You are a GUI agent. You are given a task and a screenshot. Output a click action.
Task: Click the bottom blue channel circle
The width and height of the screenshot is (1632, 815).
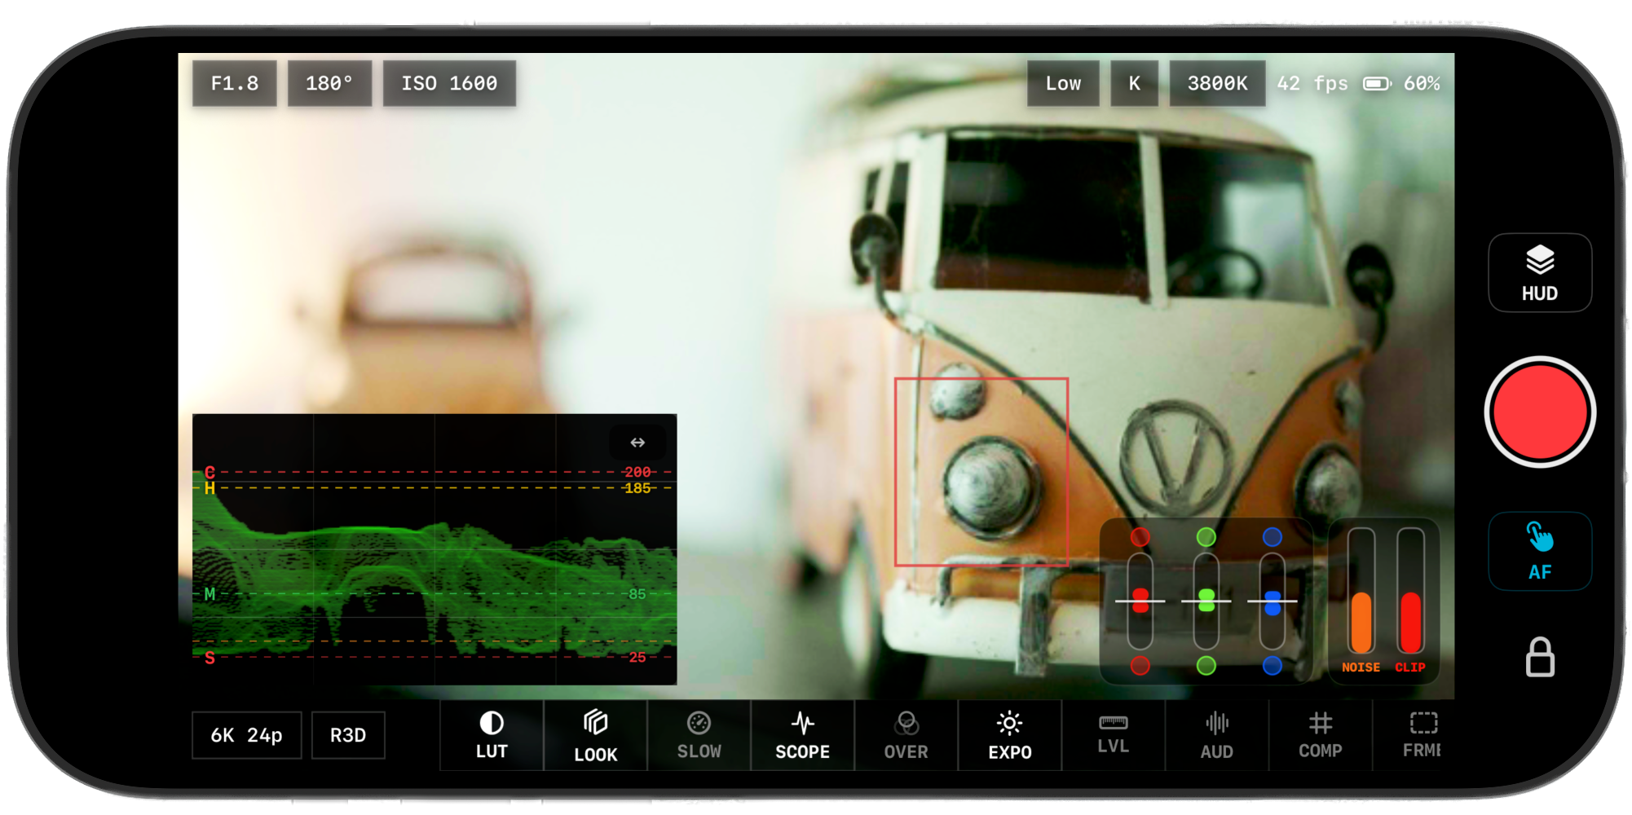pos(1273,666)
